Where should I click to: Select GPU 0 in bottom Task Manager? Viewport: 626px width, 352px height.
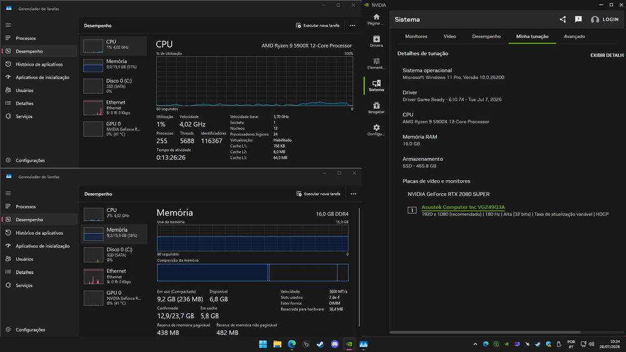click(x=114, y=298)
